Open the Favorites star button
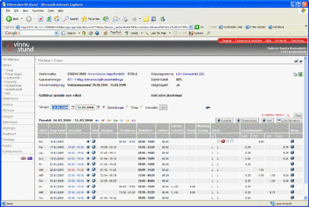Screen dimensions: 309x207 click(91, 19)
